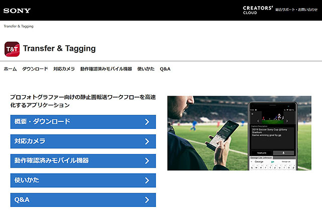Click the chevron on the blue 動作確認済みモバイル機器 button
The height and width of the screenshot is (213, 322).
(x=146, y=161)
